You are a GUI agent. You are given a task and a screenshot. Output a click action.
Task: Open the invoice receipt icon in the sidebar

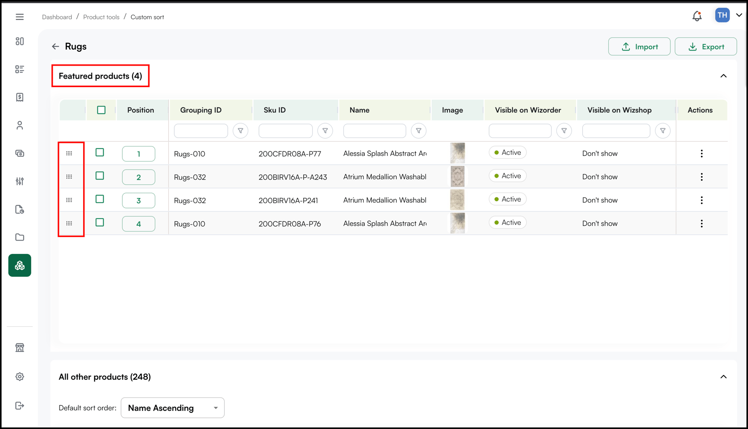(x=20, y=97)
